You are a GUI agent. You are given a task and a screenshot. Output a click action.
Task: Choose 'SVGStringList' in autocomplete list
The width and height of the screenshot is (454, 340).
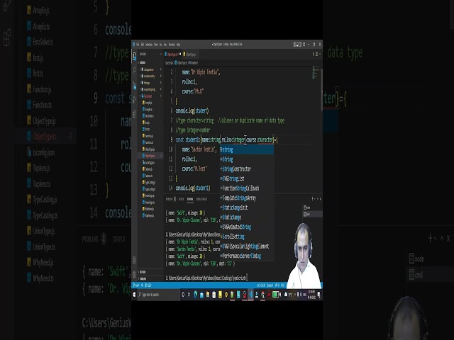point(247,178)
